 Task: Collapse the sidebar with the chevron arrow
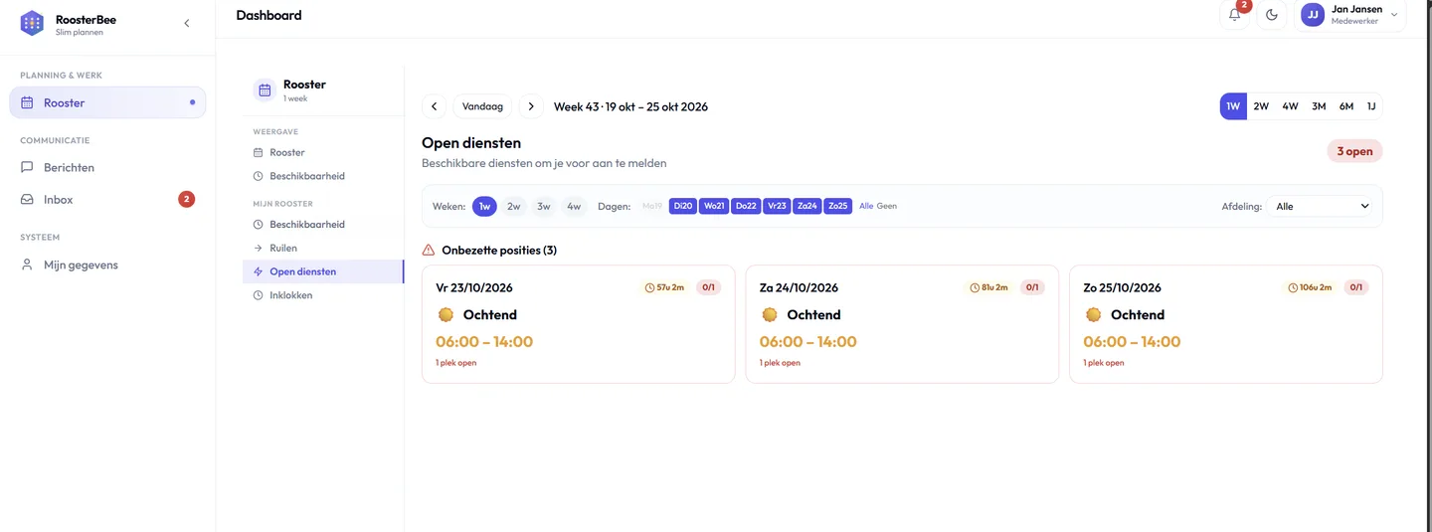pyautogui.click(x=187, y=23)
